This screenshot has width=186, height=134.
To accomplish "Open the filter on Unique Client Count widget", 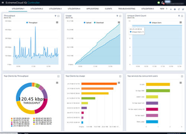I will pyautogui.click(x=179, y=16).
